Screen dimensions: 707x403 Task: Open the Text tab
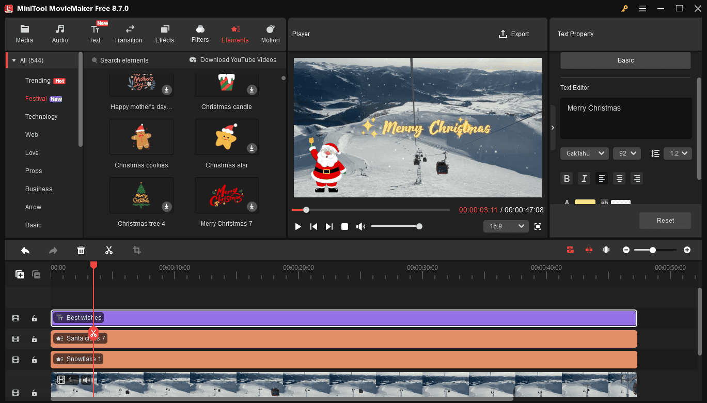(95, 34)
